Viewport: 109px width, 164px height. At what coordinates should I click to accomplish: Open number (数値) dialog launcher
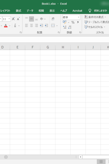pyautogui.click(x=80, y=33)
